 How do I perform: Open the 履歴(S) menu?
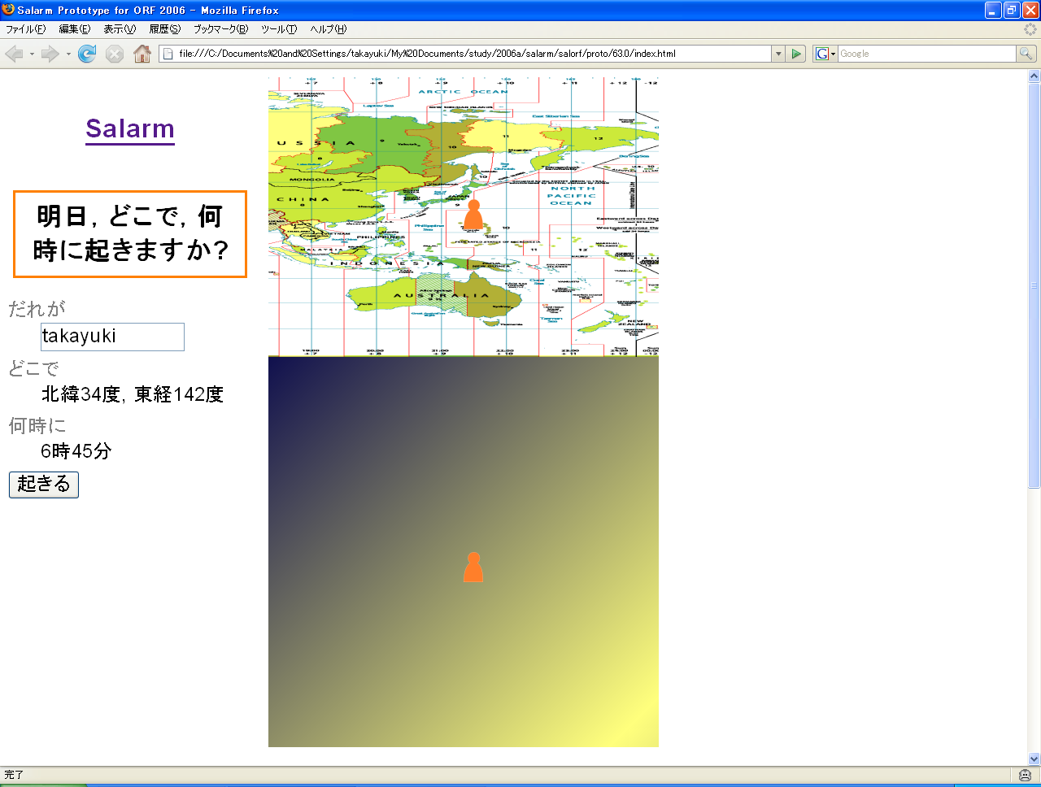[x=165, y=29]
